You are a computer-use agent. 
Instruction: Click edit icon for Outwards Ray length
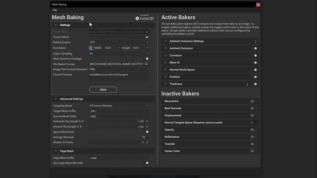coord(147,121)
